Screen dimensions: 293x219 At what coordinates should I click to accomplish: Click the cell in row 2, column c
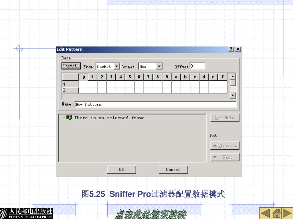195,90
